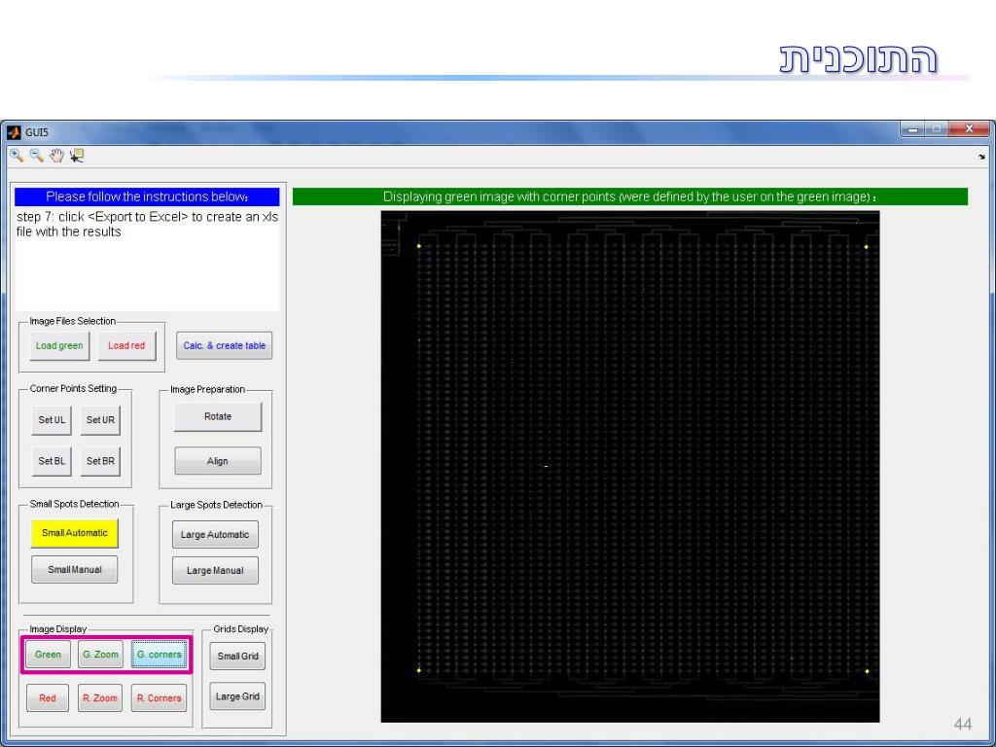Activate the Data Cursor tool
The image size is (996, 747).
coord(77,155)
